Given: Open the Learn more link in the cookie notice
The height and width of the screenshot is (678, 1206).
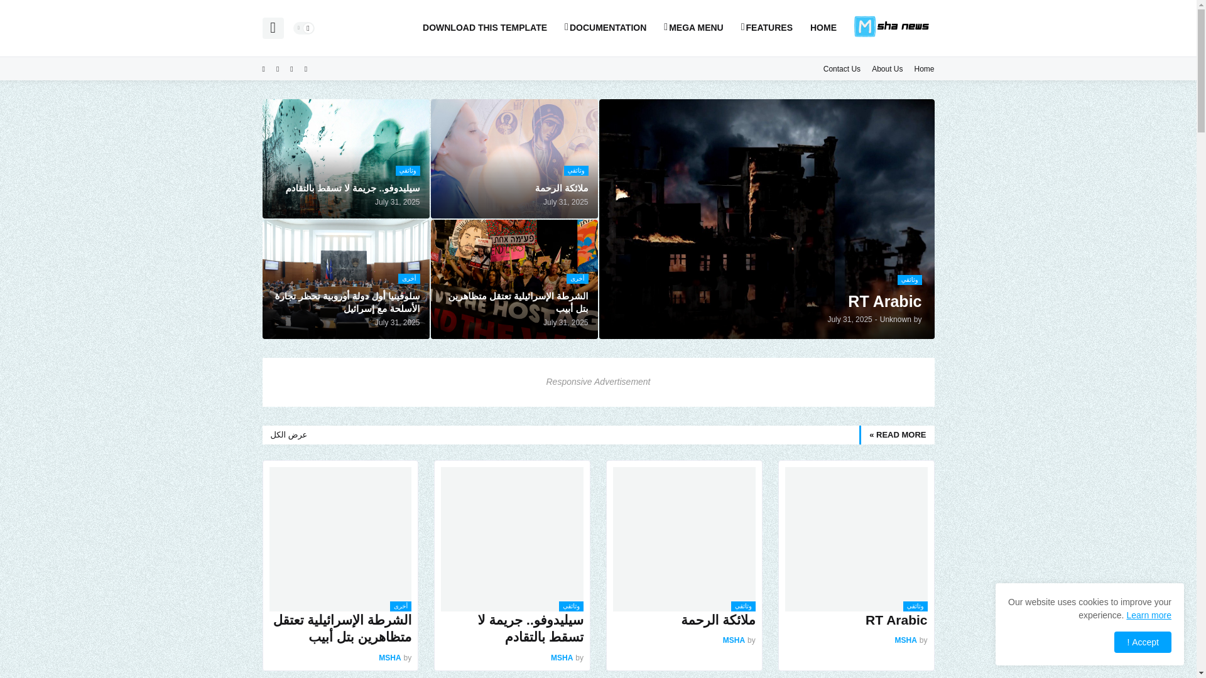Looking at the screenshot, I should 1148,615.
